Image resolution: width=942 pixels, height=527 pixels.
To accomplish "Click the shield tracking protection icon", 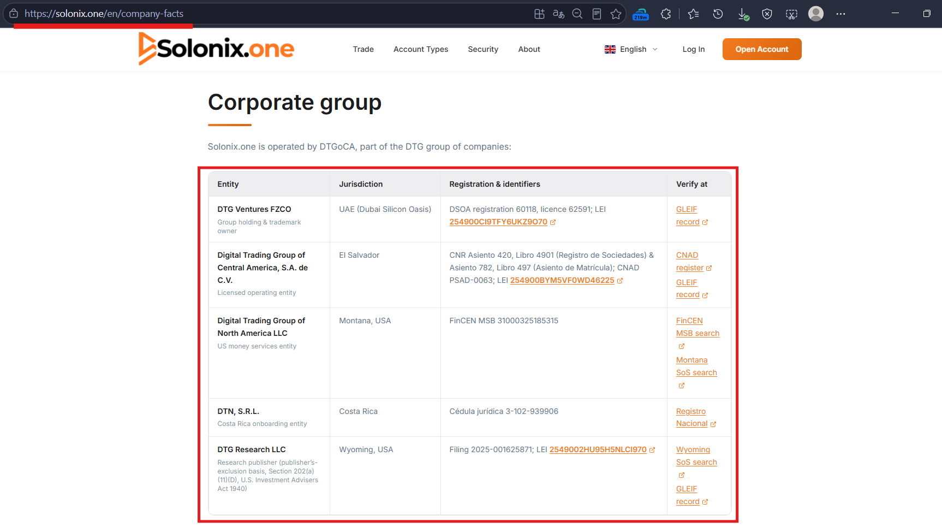I will pos(767,14).
